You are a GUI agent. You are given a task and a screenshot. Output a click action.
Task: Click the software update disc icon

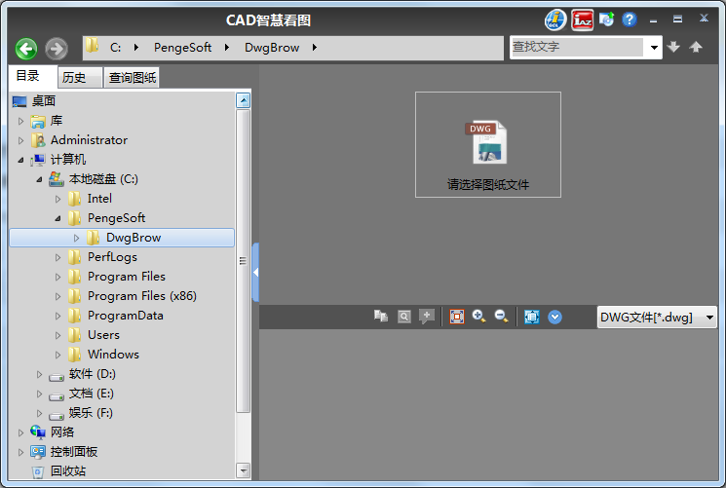(607, 19)
